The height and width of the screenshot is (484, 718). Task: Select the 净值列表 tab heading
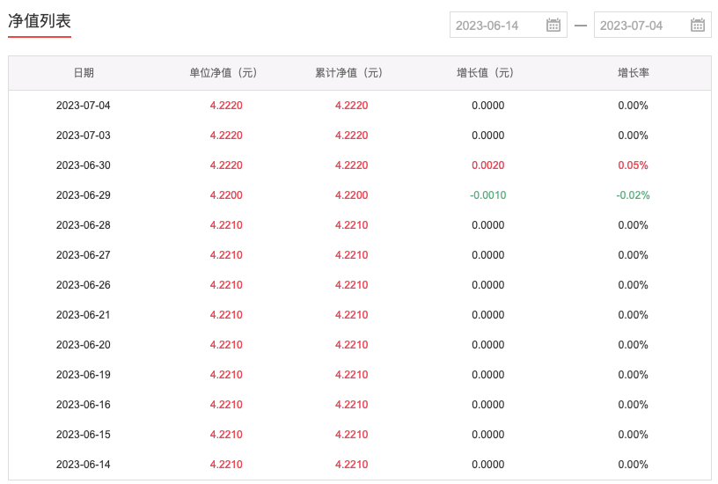click(40, 22)
